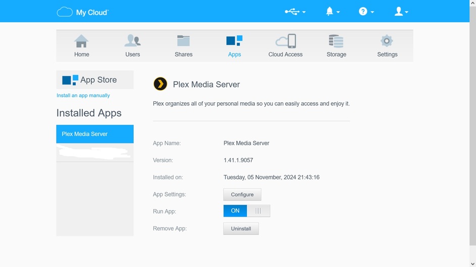The height and width of the screenshot is (267, 476).
Task: Click the Plex Media Server page heading
Action: click(x=206, y=84)
